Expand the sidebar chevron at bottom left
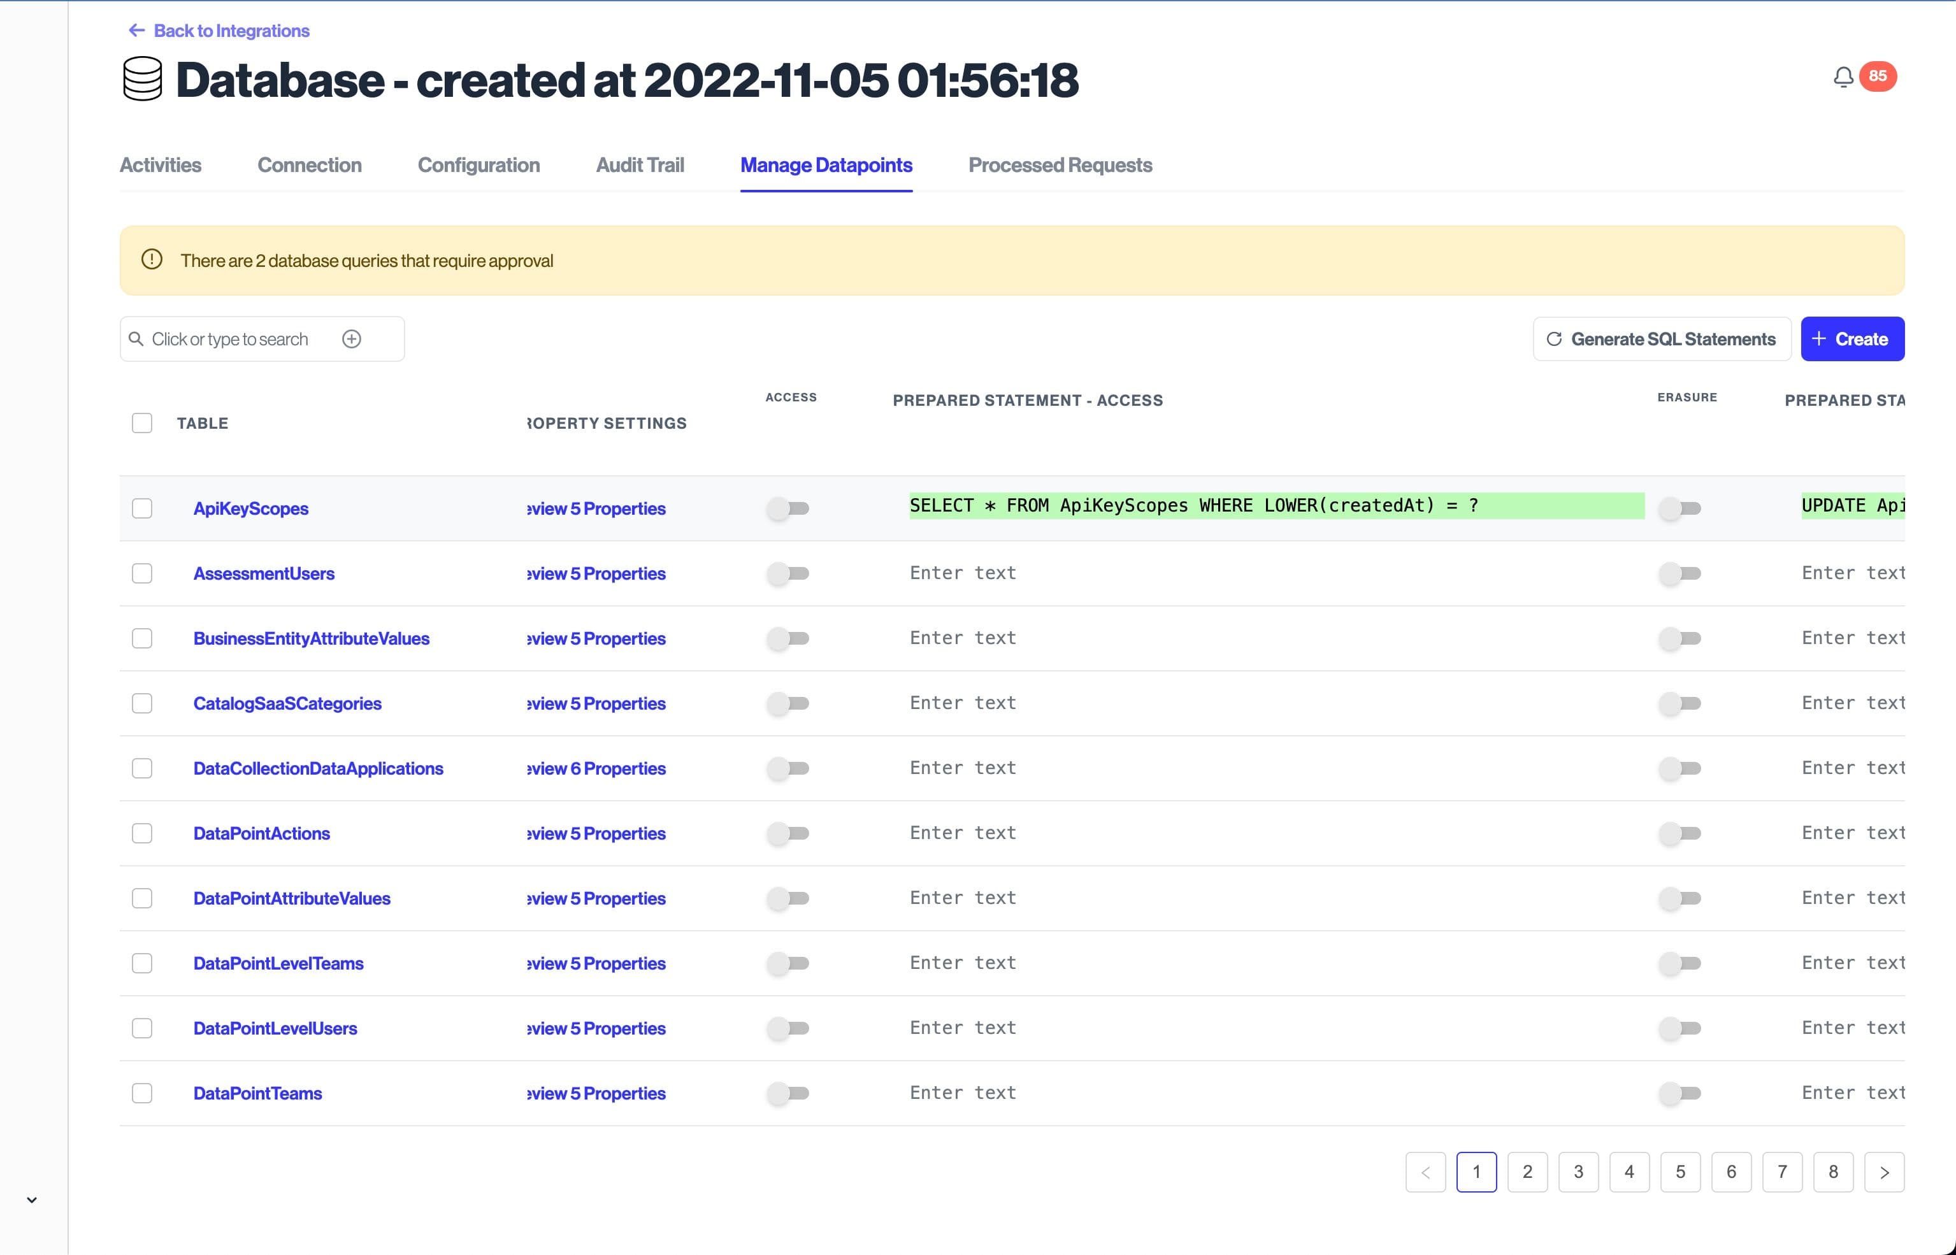This screenshot has width=1956, height=1255. (x=32, y=1200)
